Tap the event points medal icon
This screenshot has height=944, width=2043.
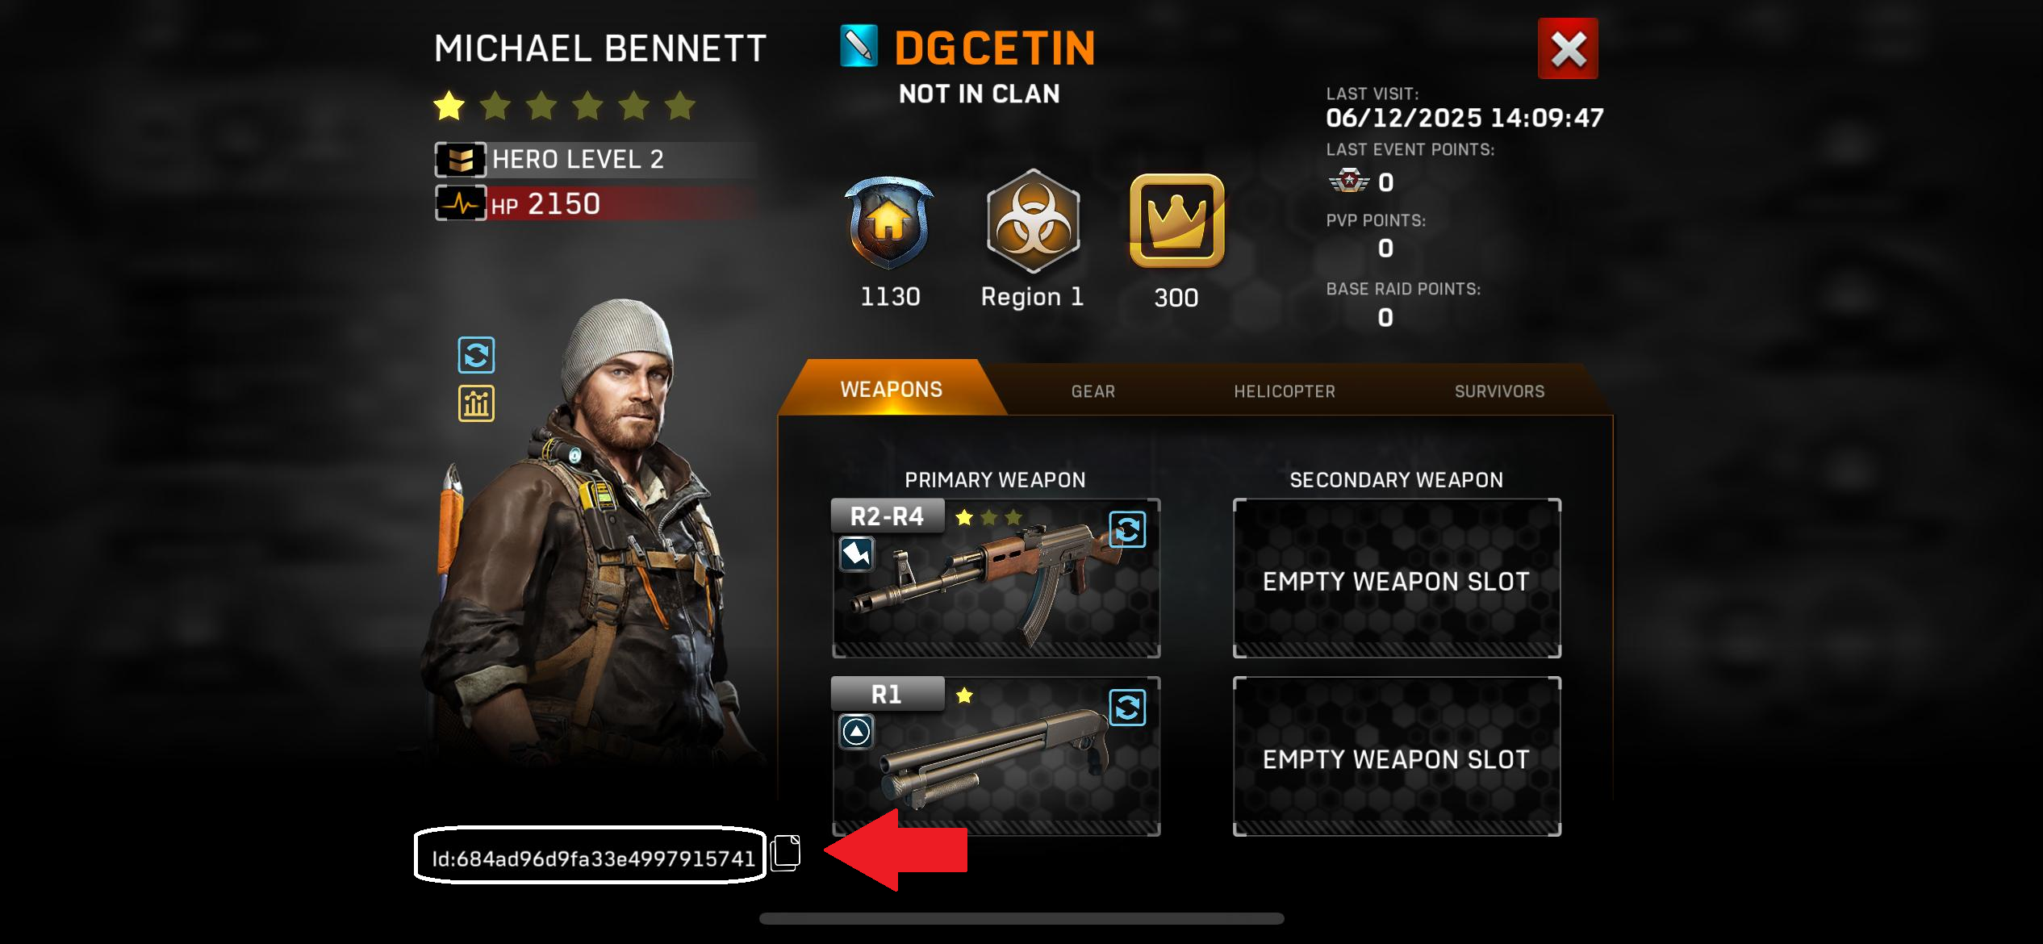click(1349, 181)
